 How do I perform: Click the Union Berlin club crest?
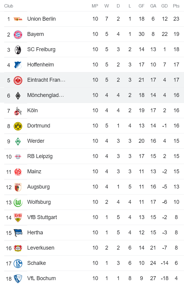(17, 19)
